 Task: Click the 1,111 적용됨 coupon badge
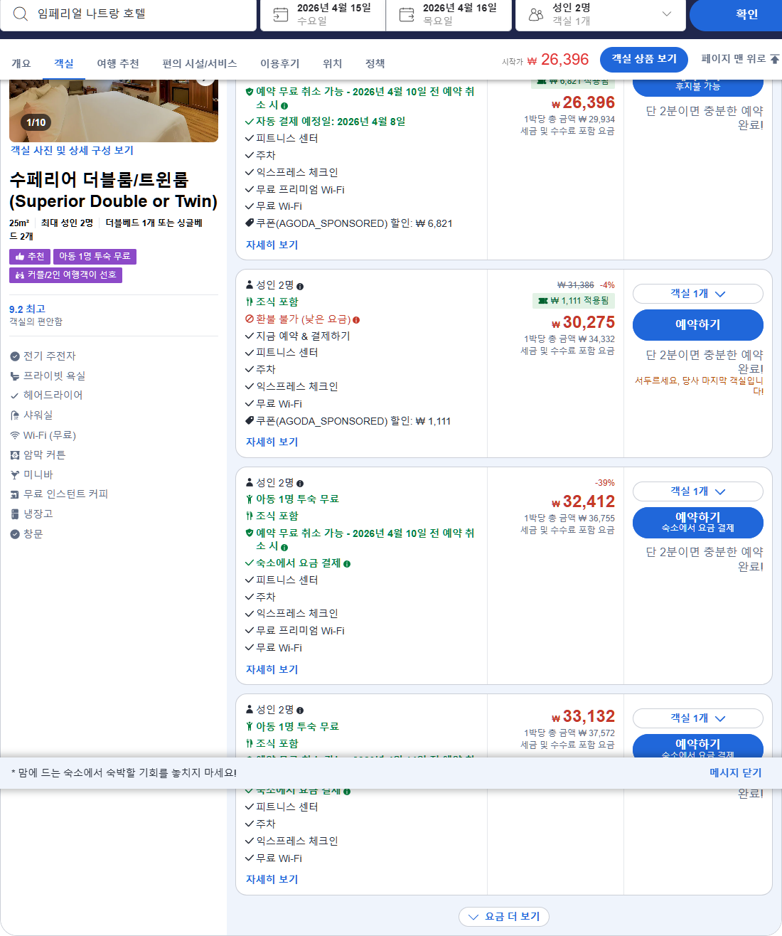[574, 301]
